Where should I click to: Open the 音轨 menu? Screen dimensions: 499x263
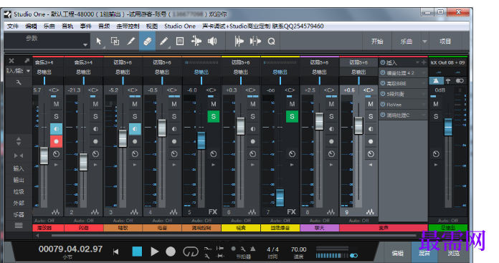point(67,26)
